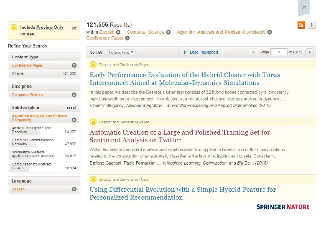The image size is (326, 225).
Task: Open the Automatic Creation sentiment analysis paper
Action: 179,136
